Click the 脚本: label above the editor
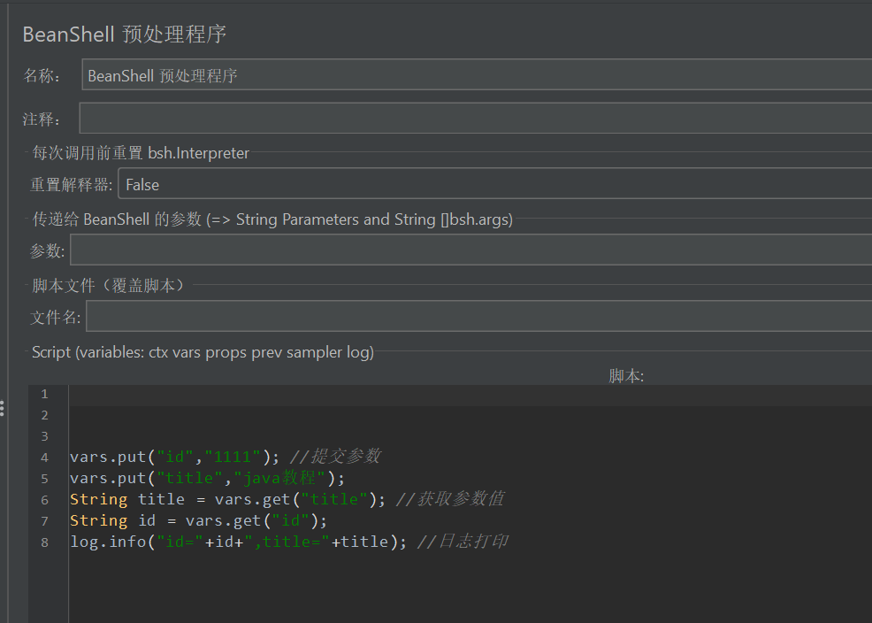Screen dimensions: 872x623 tap(626, 376)
